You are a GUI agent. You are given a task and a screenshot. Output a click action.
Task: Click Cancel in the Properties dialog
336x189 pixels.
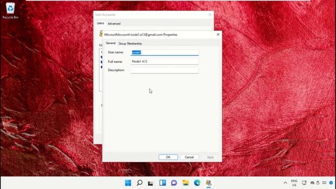pos(189,157)
